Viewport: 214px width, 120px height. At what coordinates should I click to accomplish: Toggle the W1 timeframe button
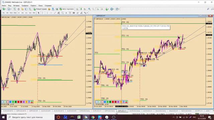tap(30, 13)
